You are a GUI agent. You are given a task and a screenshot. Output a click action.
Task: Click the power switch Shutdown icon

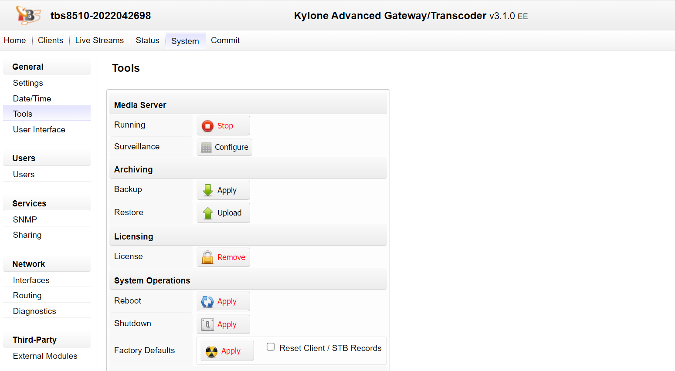[x=207, y=324]
